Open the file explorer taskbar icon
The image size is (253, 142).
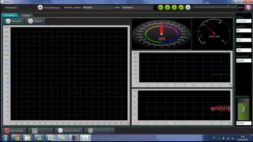click(x=28, y=138)
